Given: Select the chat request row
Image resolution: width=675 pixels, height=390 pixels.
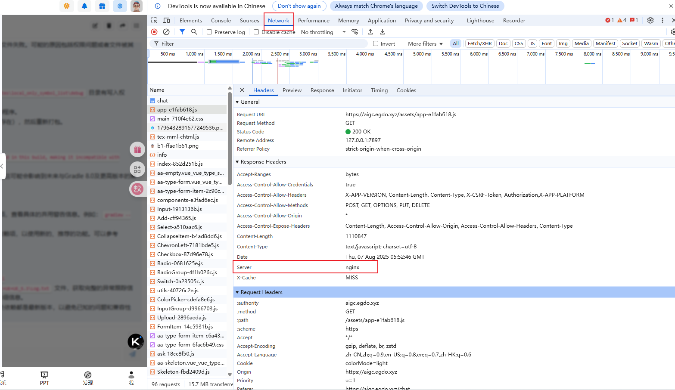Looking at the screenshot, I should click(187, 100).
